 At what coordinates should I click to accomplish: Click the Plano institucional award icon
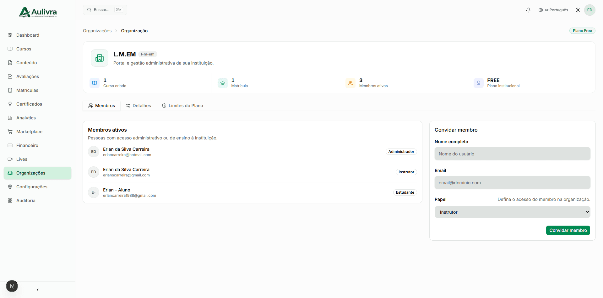[479, 83]
